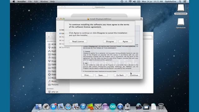Select the OPHTHOSIM drive on the desktop

[181, 9]
